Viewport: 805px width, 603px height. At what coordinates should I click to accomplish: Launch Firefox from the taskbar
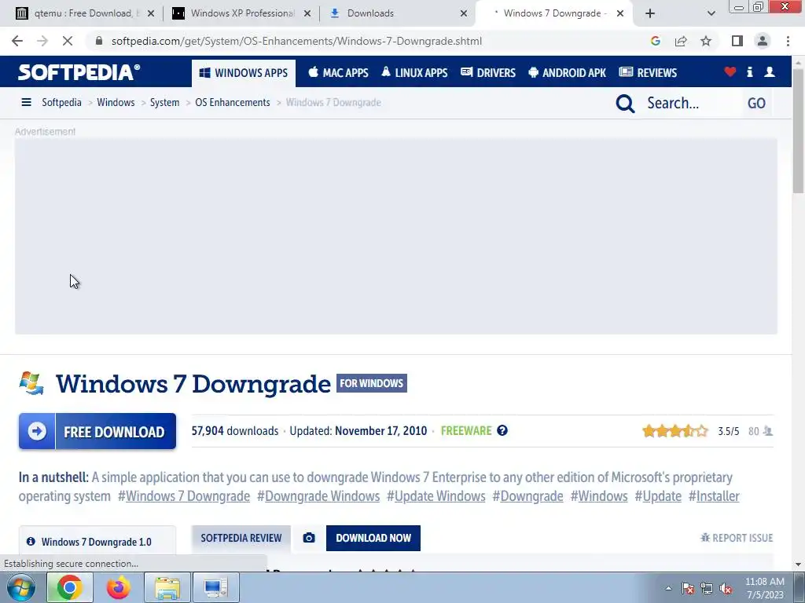coord(118,587)
